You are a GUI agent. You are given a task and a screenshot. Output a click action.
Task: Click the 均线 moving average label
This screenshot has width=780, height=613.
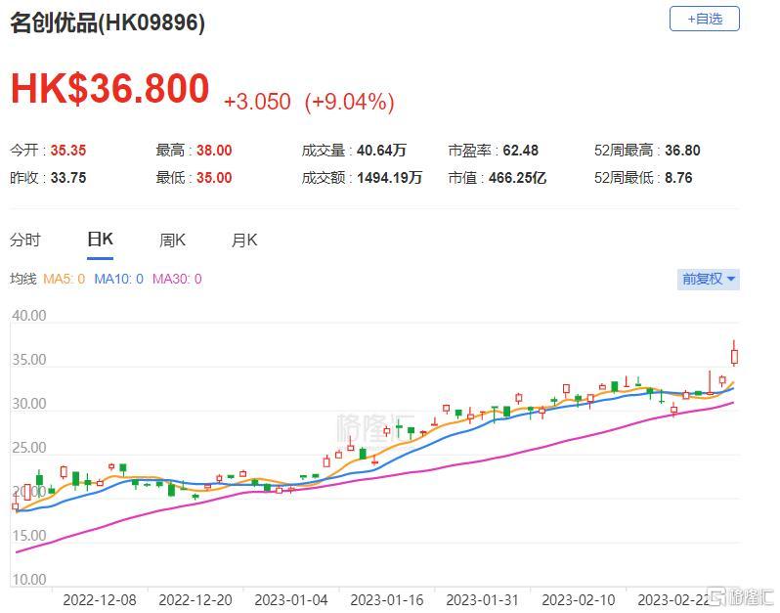tap(22, 279)
